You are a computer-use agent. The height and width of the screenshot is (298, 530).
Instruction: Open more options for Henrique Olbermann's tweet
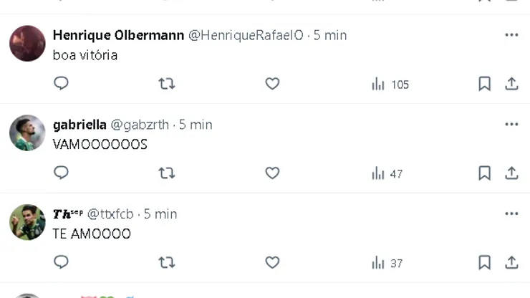[511, 35]
